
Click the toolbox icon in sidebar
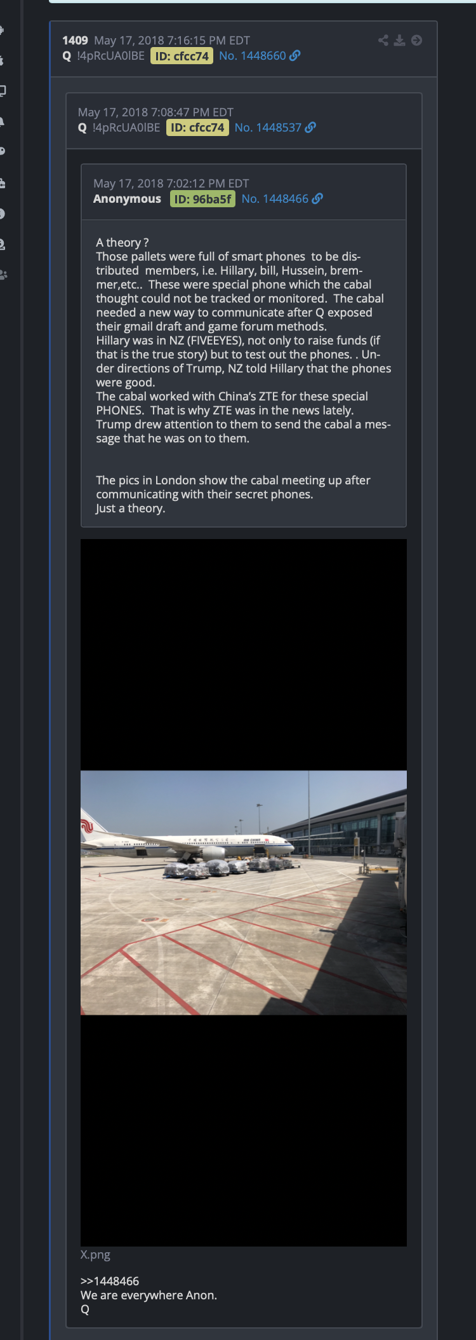pyautogui.click(x=3, y=183)
